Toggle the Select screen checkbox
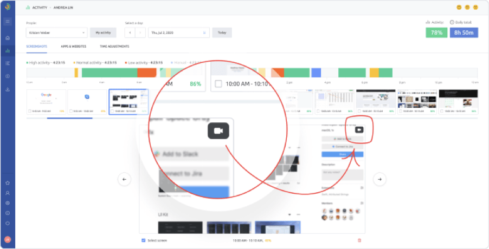 tap(144, 240)
